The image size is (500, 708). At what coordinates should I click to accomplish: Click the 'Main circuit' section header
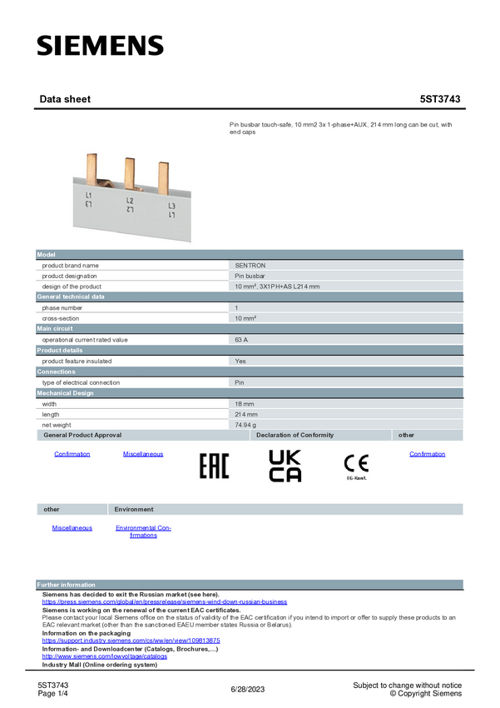coord(250,329)
